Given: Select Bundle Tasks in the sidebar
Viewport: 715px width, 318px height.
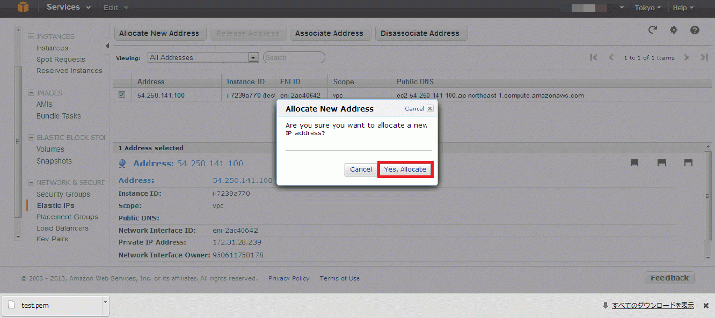Looking at the screenshot, I should click(x=59, y=116).
